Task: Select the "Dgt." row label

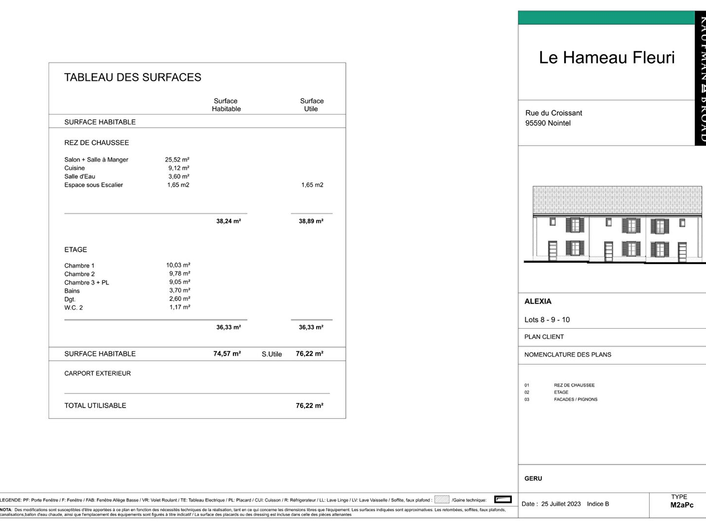Action: click(70, 299)
